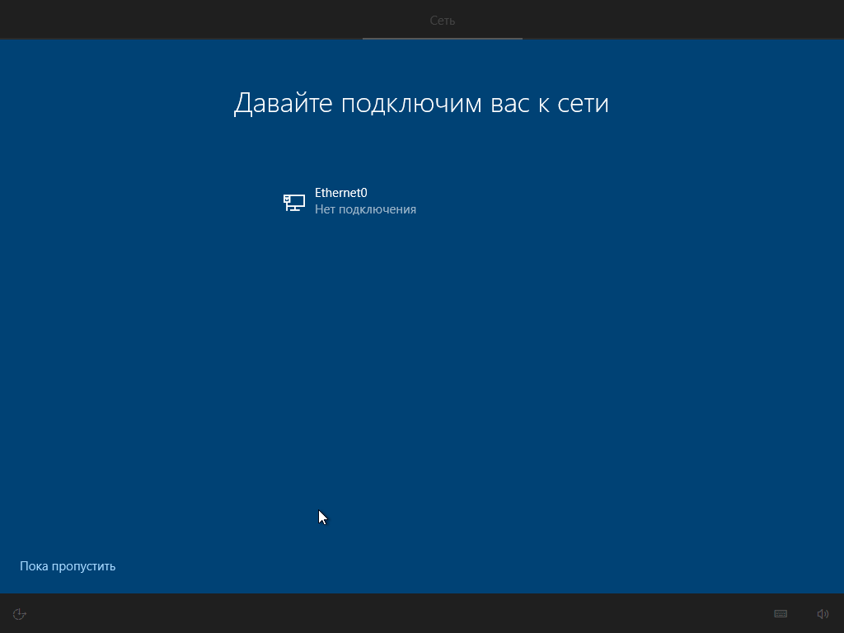This screenshot has height=633, width=844.
Task: Click the word "Нет" under Ethernet0
Action: 325,209
